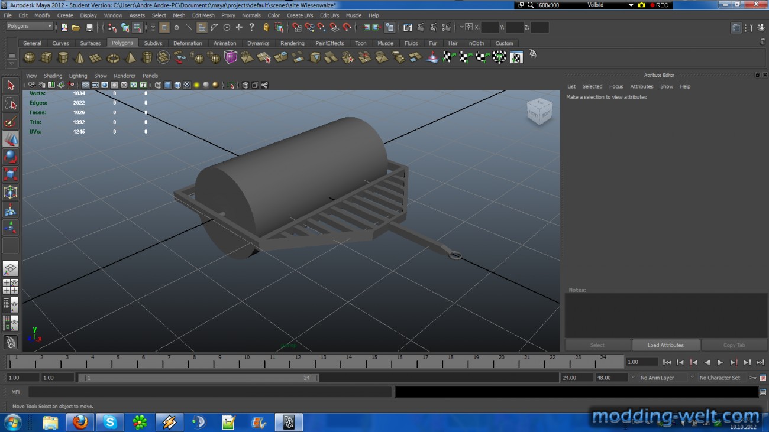Image resolution: width=769 pixels, height=432 pixels.
Task: Open the Edit Mesh menu
Action: pyautogui.click(x=203, y=15)
